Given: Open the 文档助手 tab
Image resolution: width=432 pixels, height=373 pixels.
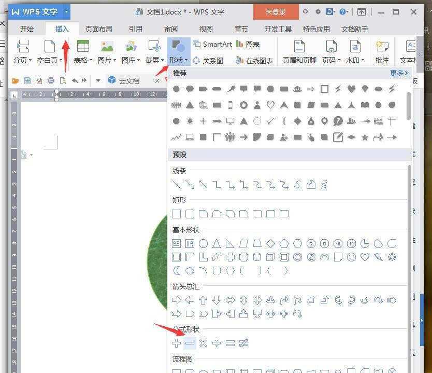Looking at the screenshot, I should [355, 29].
